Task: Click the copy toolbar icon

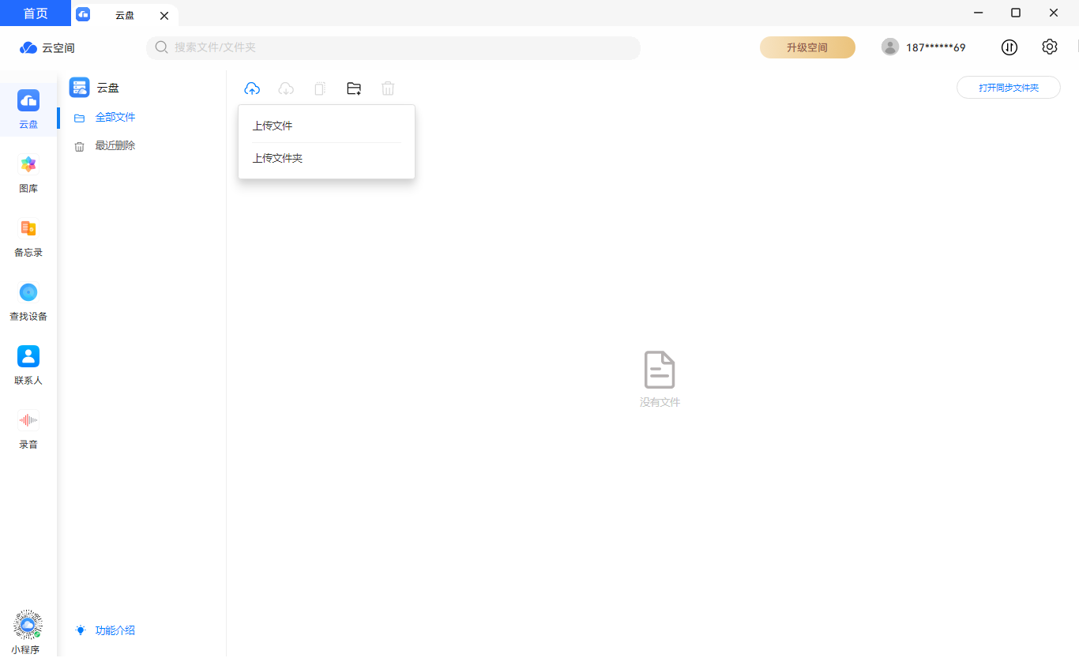Action: pyautogui.click(x=320, y=88)
